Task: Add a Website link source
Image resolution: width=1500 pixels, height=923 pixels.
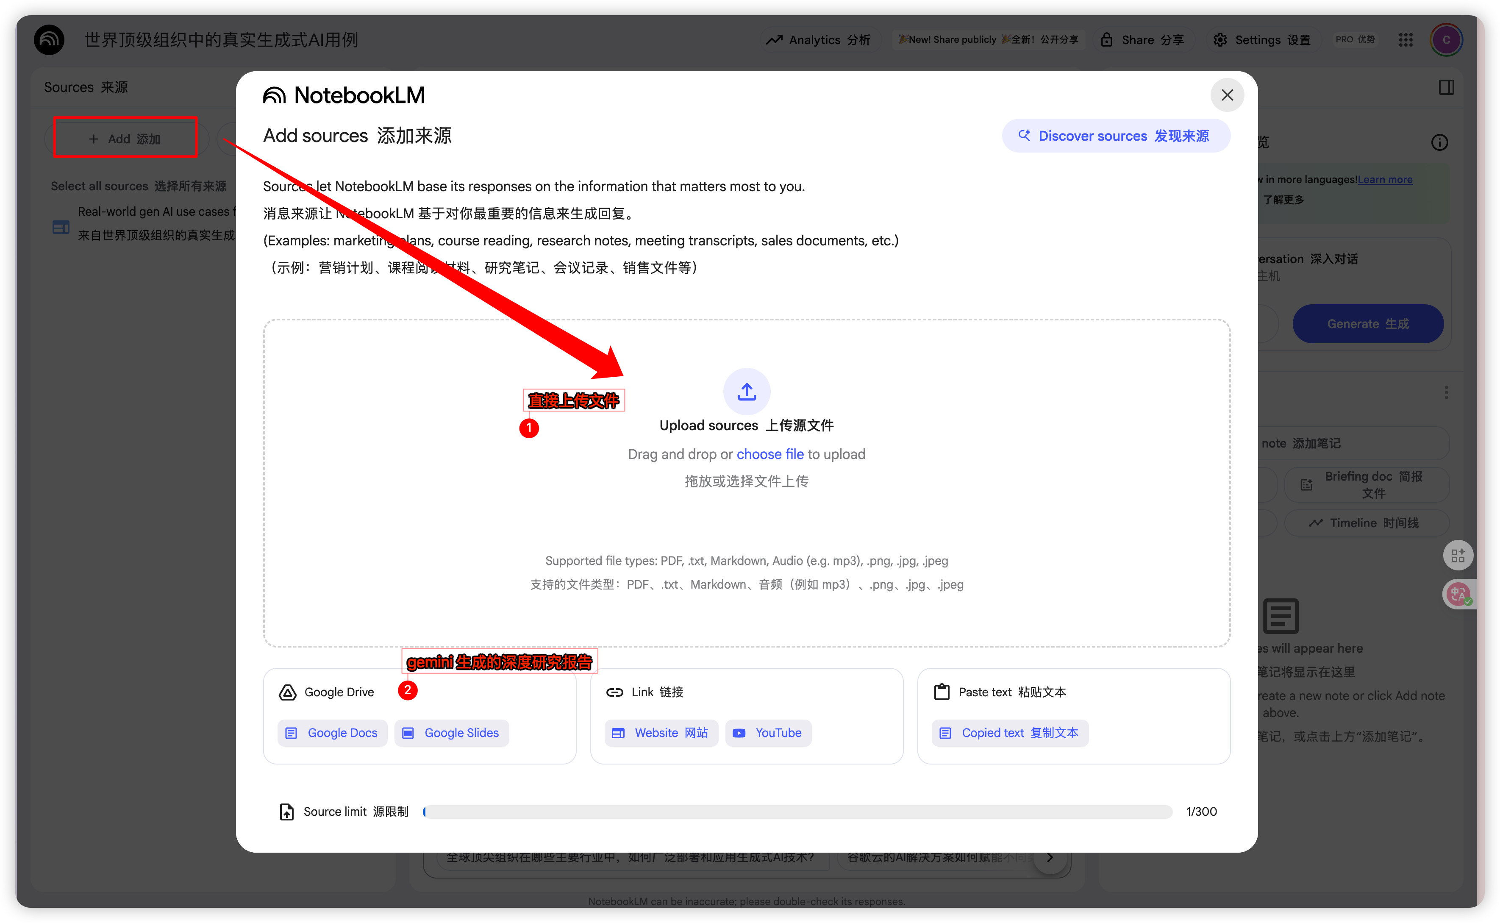Action: tap(661, 733)
